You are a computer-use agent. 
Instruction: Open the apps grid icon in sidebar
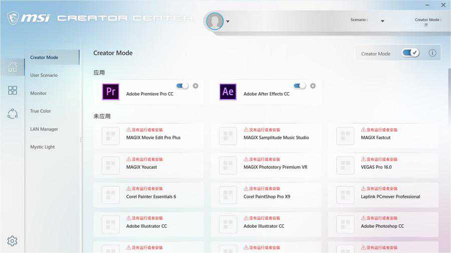[x=12, y=90]
